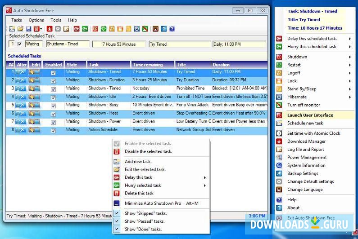Screen dimensions: 358x239
Task: Expand the tray Hibernate submenu arrow
Action: coord(350,97)
